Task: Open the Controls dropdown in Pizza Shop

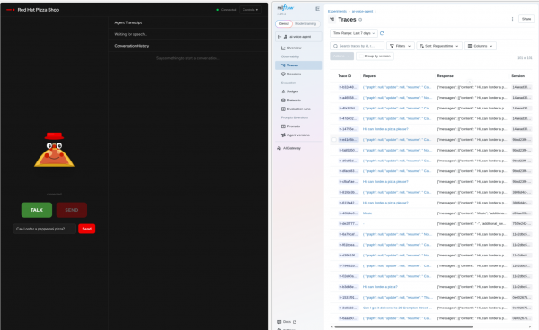Action: pyautogui.click(x=251, y=10)
